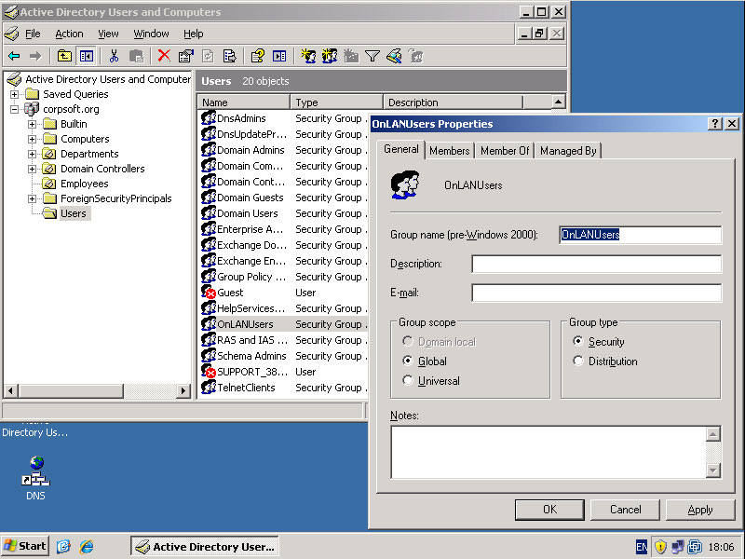The width and height of the screenshot is (745, 559).
Task: Select the Universal group scope option
Action: pos(408,380)
